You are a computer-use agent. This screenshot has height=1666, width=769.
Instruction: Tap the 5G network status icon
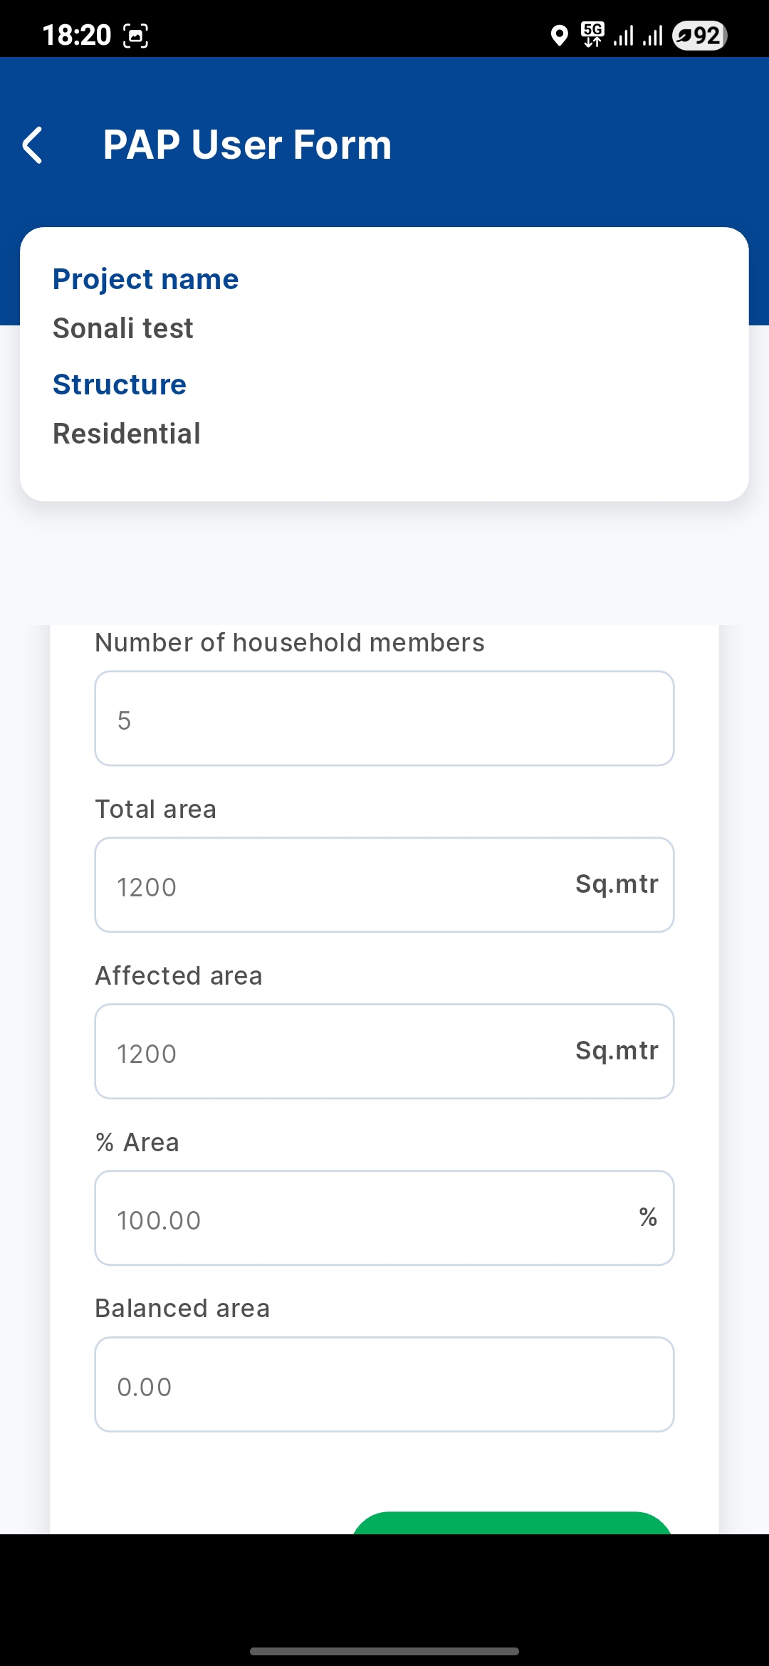coord(592,34)
